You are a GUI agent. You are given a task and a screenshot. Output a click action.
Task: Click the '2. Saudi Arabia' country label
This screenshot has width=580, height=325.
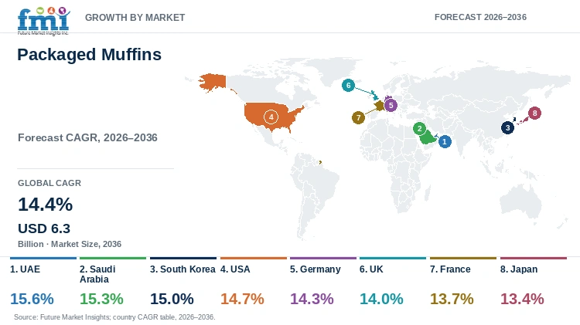tap(97, 274)
